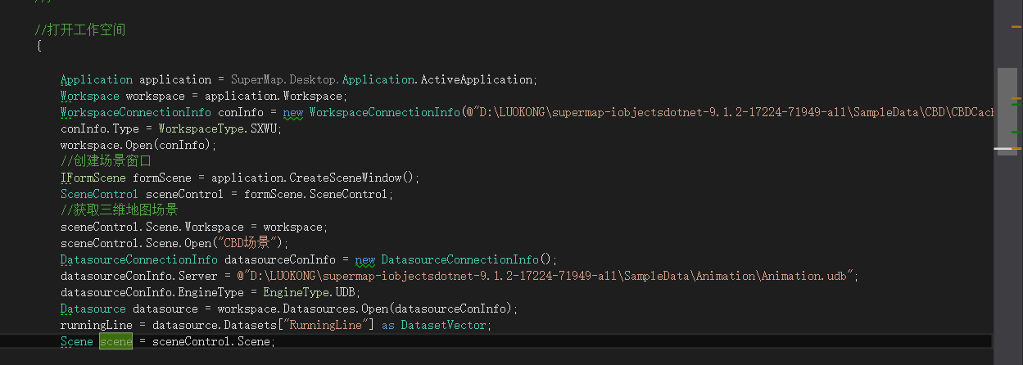Click the "SceneControl" type starting the sceneControl declaration
Screen dimensions: 1023x365
coord(99,194)
